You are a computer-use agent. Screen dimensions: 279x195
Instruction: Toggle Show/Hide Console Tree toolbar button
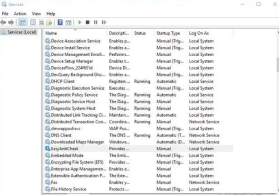(x=22, y=22)
